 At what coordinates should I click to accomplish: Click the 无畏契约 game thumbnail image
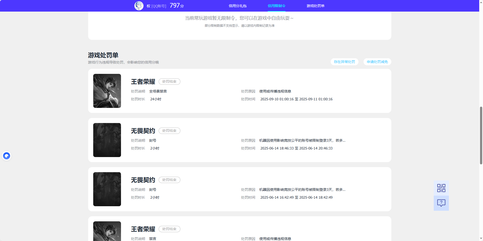coord(107,140)
